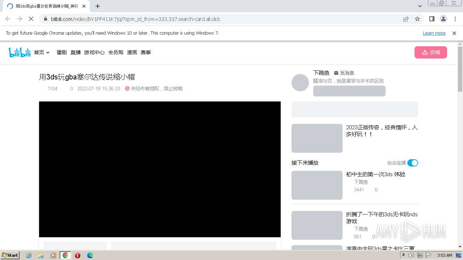
Task: Expand tab search chevron
Action: [x=420, y=6]
